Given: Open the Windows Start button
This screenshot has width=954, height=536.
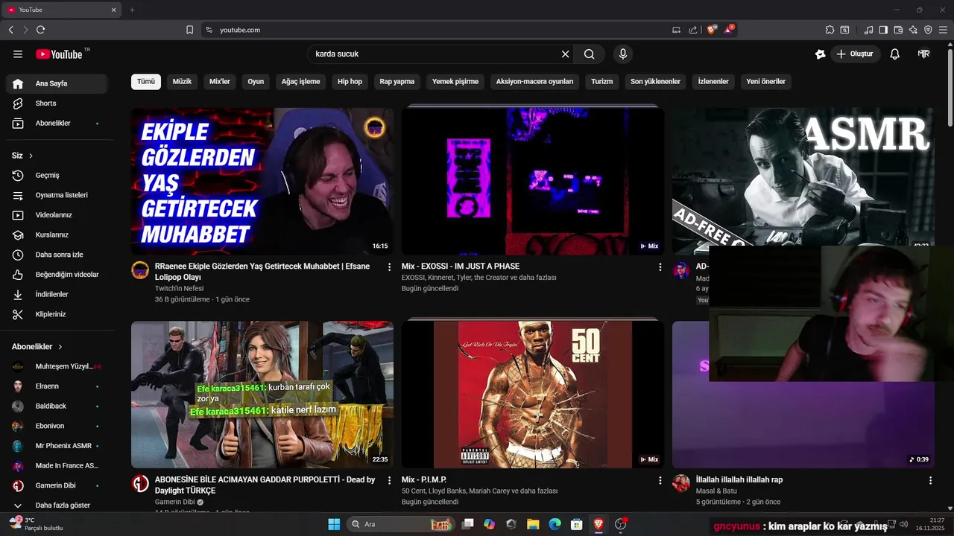Looking at the screenshot, I should click(334, 524).
